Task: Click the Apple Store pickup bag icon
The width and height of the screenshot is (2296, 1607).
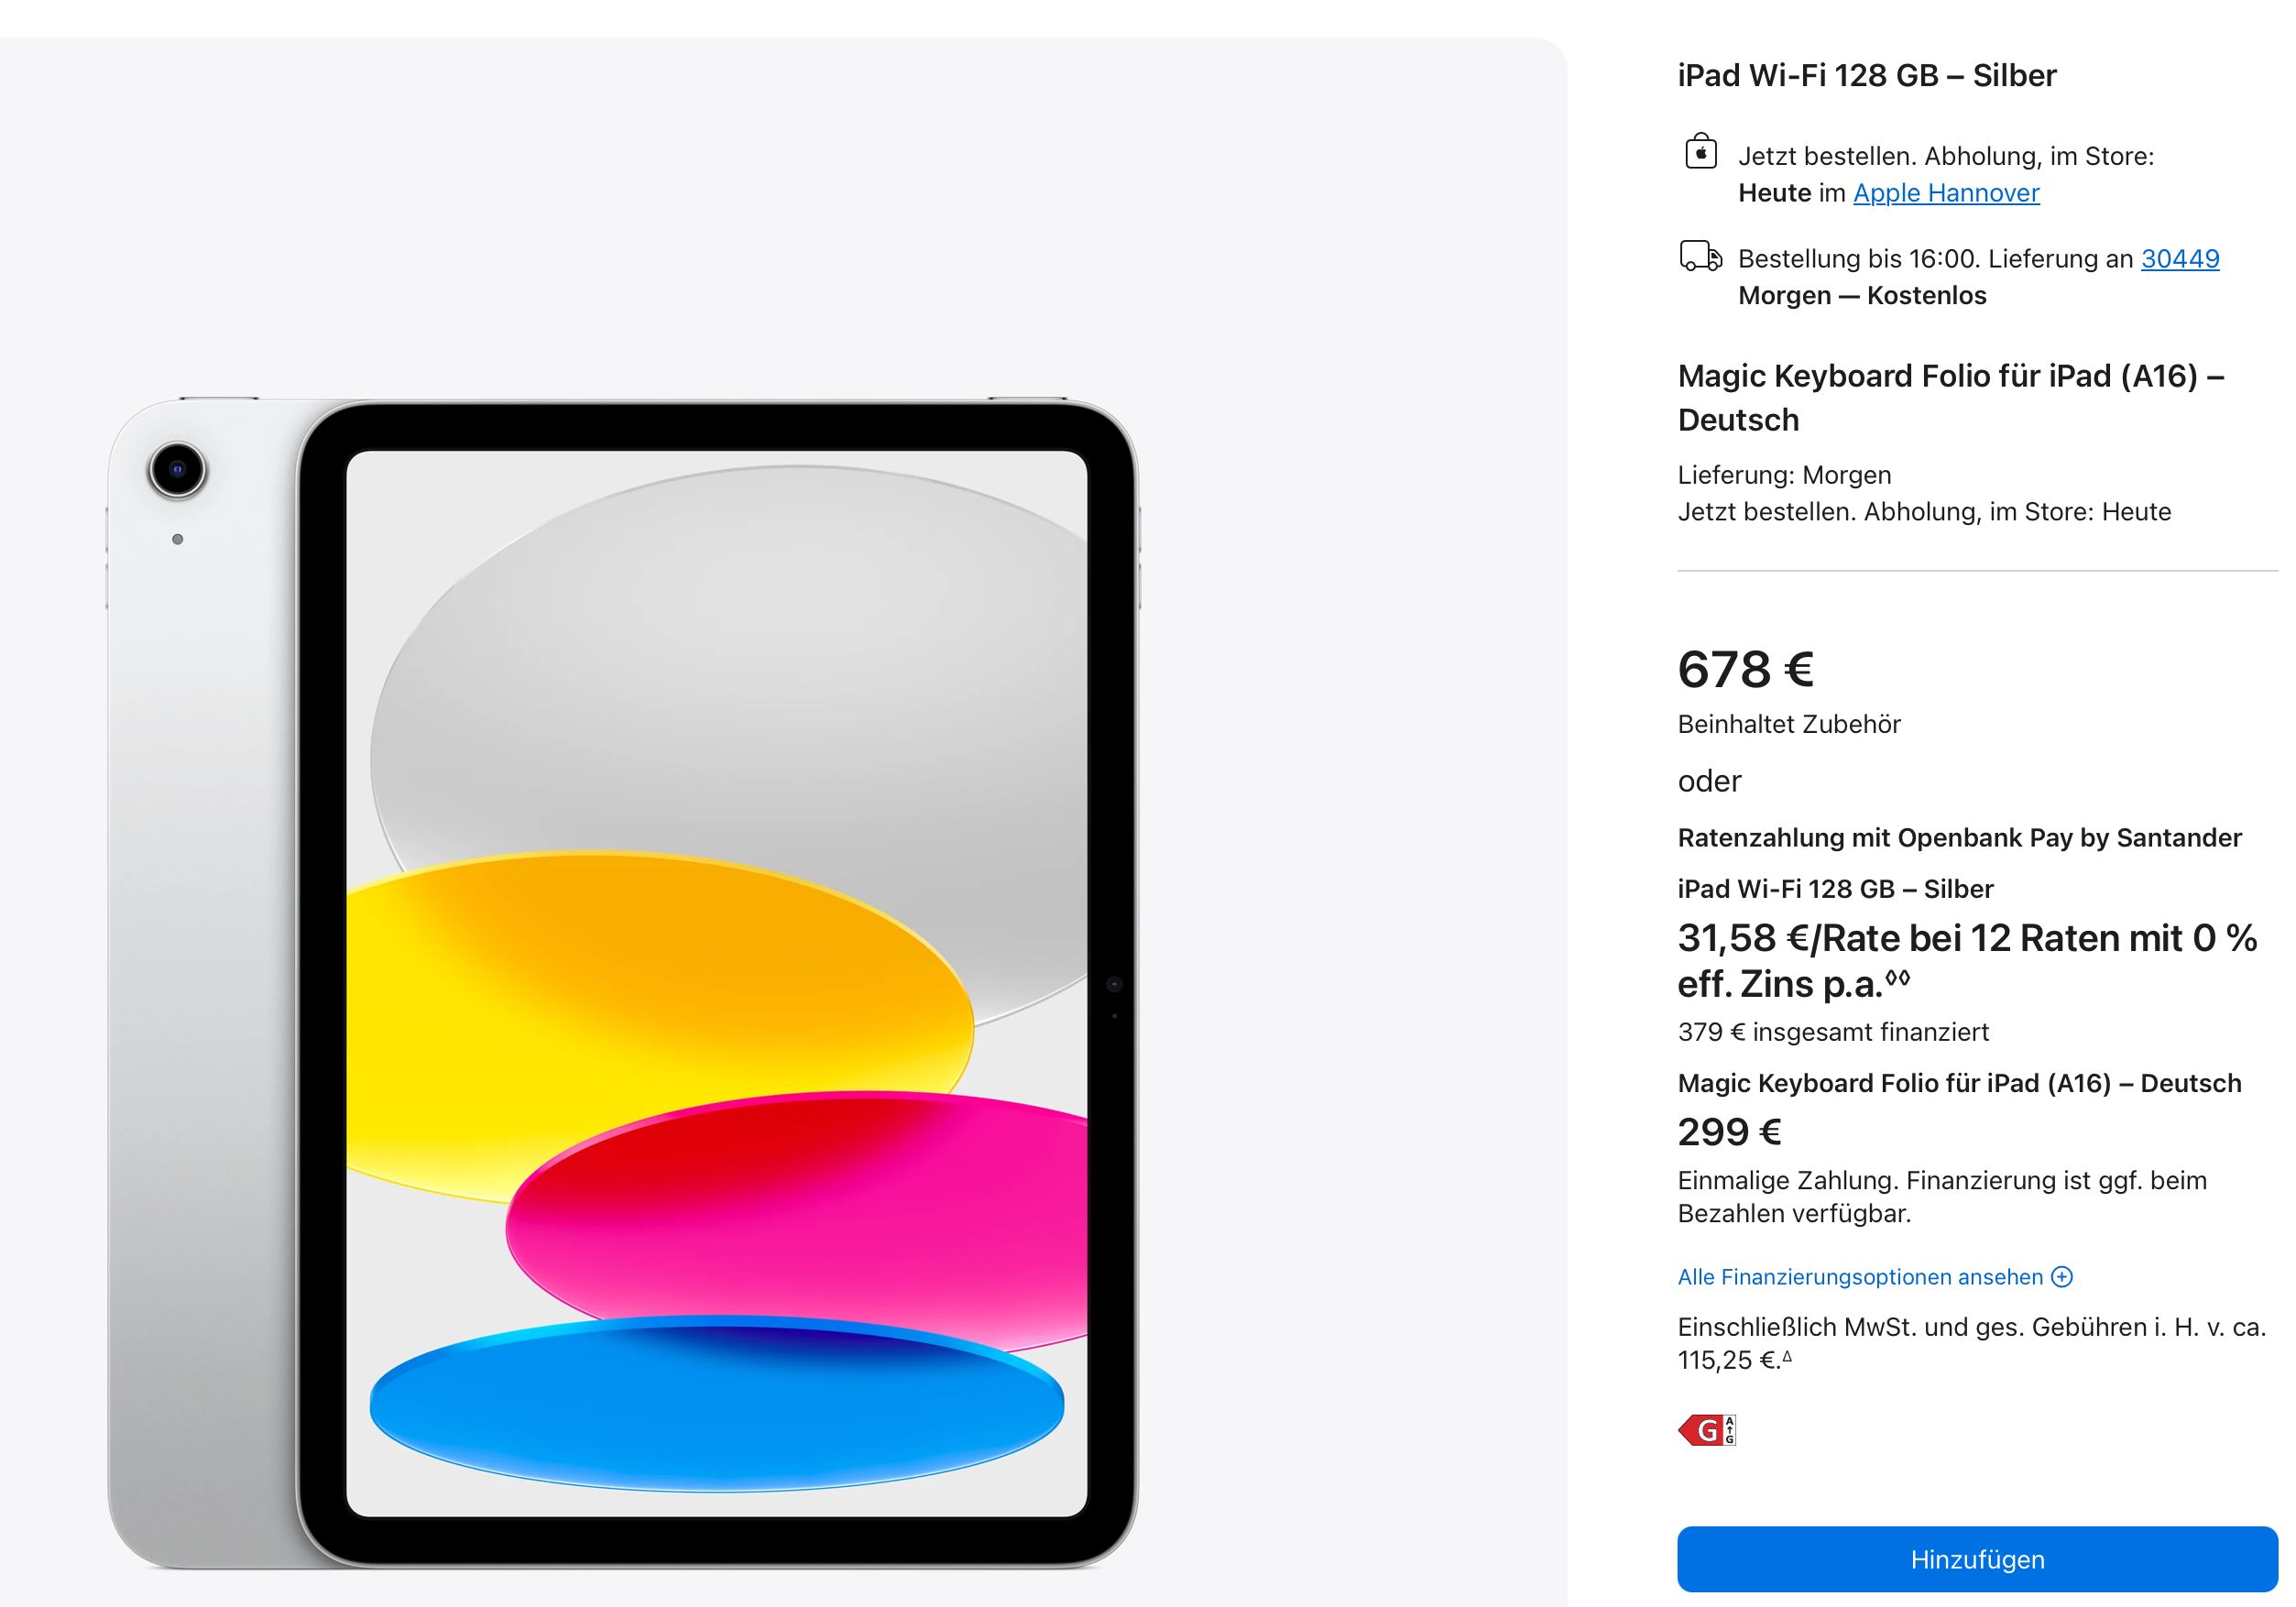Action: click(x=1700, y=151)
